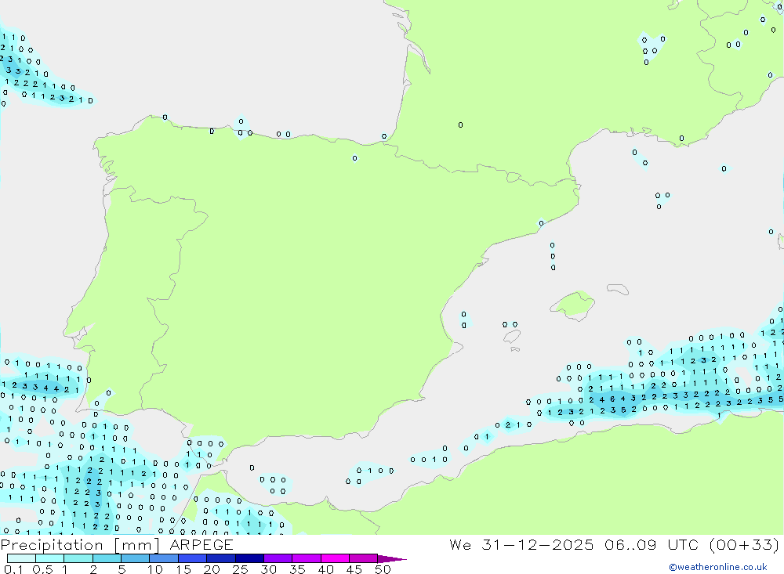Click the '30' legend scale label
This screenshot has height=574, width=784.
[268, 569]
